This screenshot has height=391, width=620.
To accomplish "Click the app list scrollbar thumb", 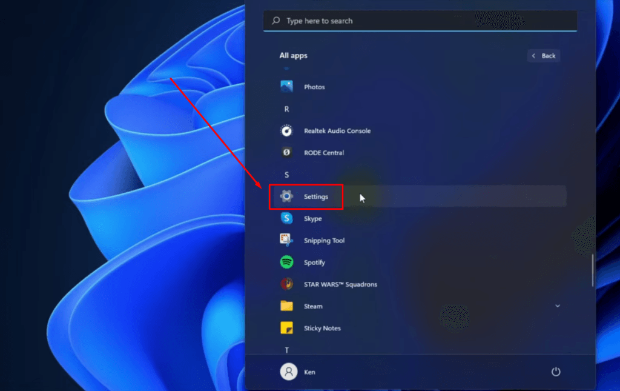I will tap(593, 270).
